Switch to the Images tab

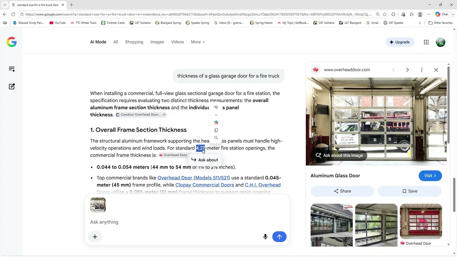[x=157, y=42]
